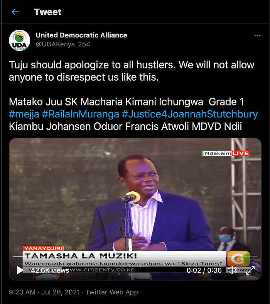The height and width of the screenshot is (304, 270).
Task: Play the embedded video
Action: coord(20,270)
